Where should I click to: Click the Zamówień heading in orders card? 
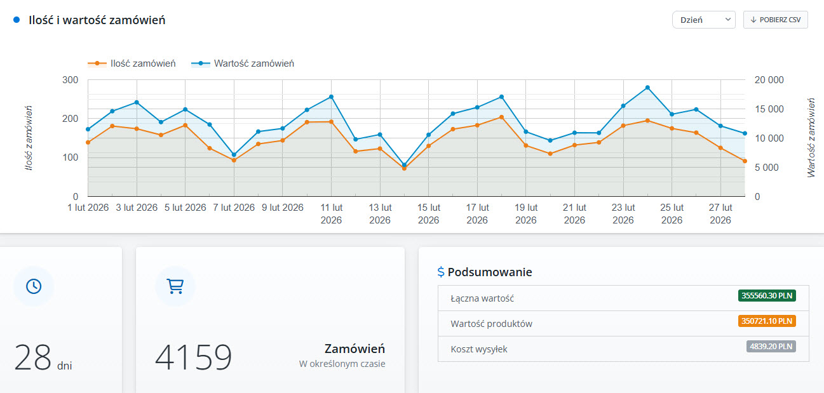(x=355, y=349)
